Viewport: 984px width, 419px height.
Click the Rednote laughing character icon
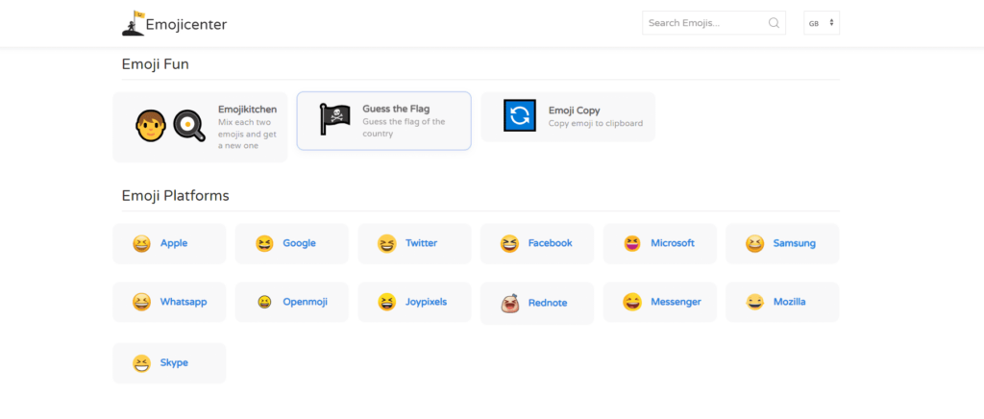coord(509,303)
